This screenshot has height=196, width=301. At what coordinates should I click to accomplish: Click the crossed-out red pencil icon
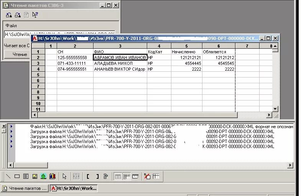tap(147, 176)
